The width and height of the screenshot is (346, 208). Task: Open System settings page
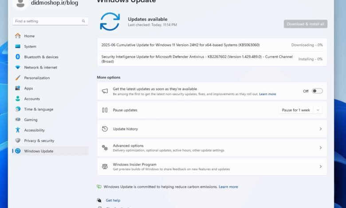point(50,46)
